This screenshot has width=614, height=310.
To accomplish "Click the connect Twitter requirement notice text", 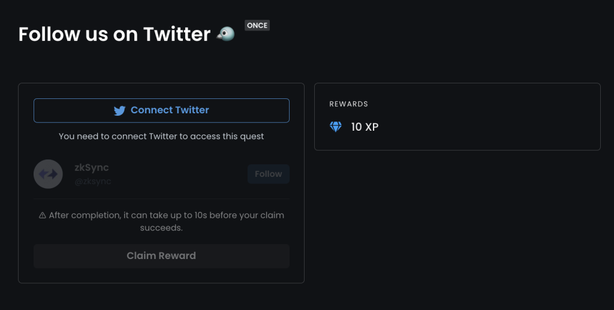I will pos(161,136).
